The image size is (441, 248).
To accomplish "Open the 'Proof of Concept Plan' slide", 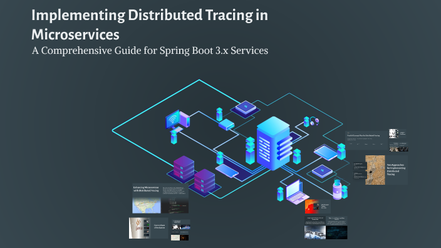I will [x=366, y=140].
